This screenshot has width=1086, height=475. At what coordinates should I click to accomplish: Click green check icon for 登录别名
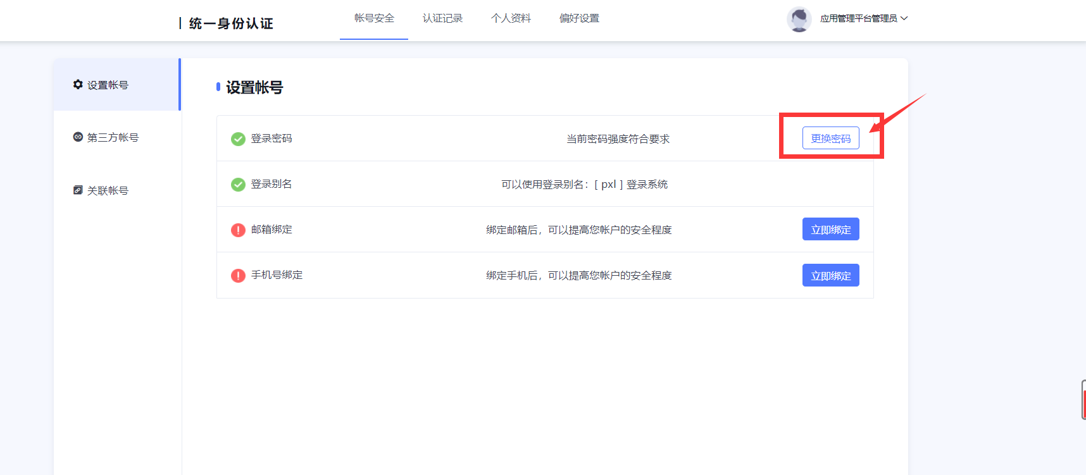(x=238, y=185)
